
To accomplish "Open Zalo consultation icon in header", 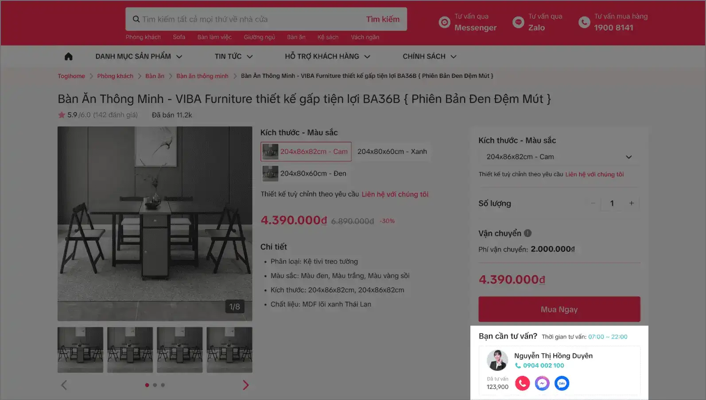I will [x=518, y=22].
